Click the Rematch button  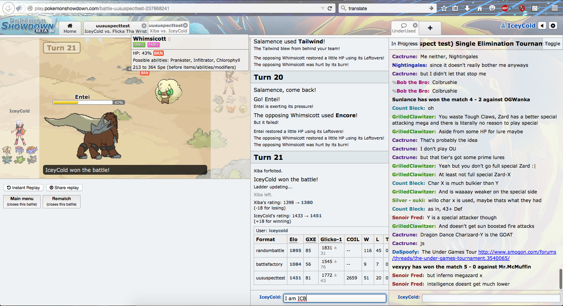pos(61,201)
